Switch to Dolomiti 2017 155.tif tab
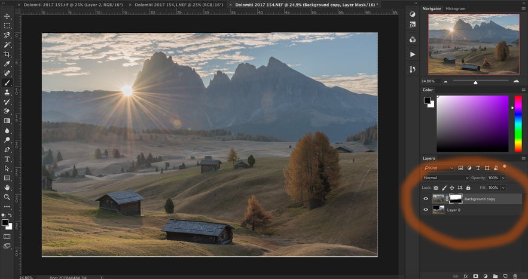Screen dimensions: 528x279 [x=73, y=5]
